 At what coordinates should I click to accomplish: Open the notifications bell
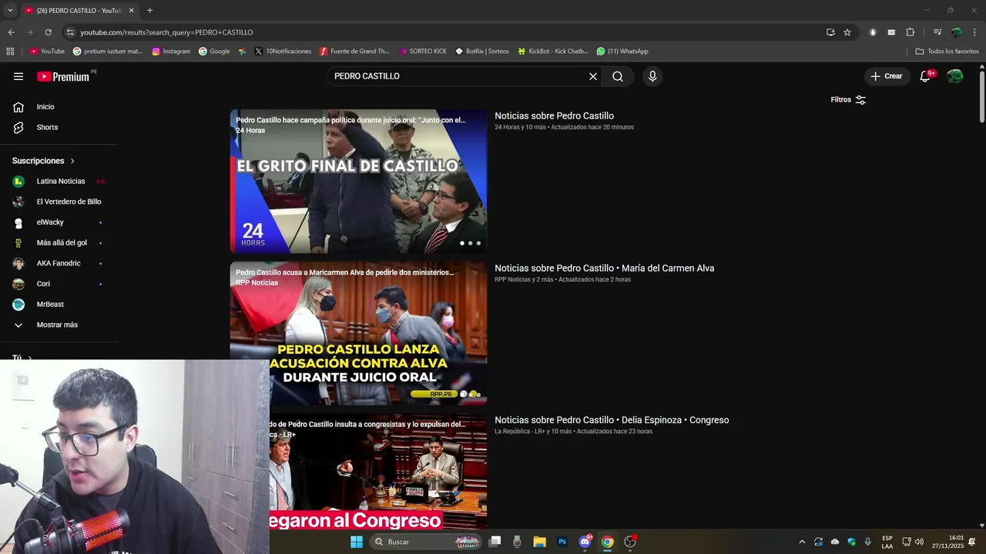point(925,76)
